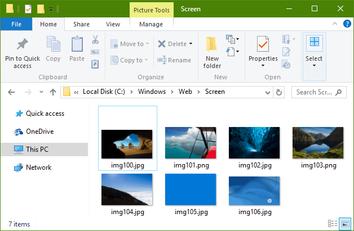Viewport: 354px width, 231px height.
Task: Click the Copy path icon in Clipboard
Action: (95, 52)
